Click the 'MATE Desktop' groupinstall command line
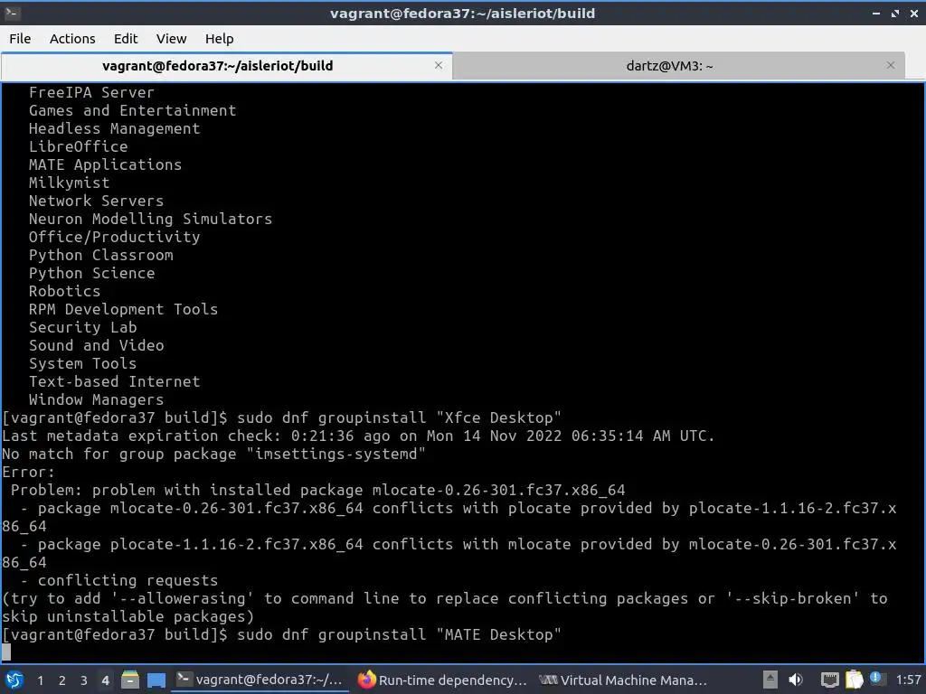 pos(282,634)
